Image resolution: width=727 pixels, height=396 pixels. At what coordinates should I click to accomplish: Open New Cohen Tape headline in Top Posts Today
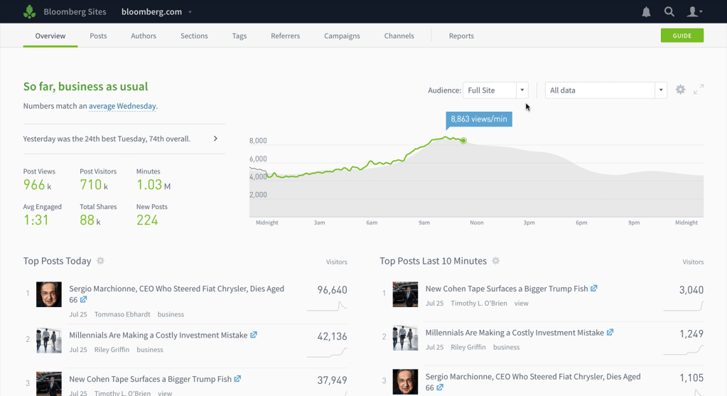tap(150, 379)
